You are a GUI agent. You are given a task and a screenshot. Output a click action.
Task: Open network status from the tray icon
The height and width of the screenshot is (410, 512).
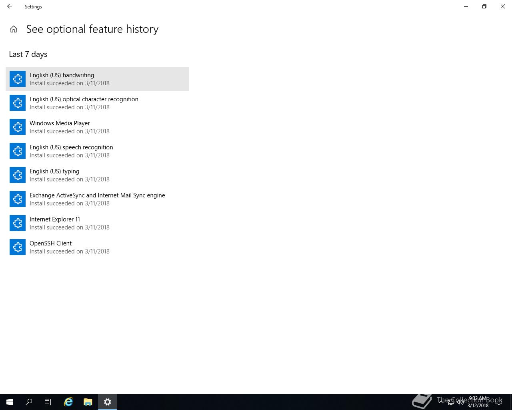click(x=451, y=402)
